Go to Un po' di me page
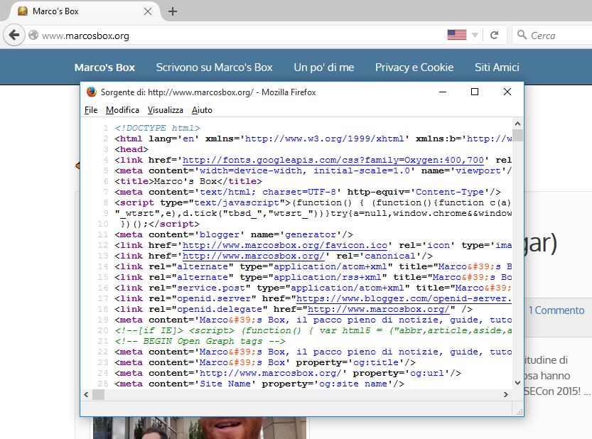 pos(324,67)
